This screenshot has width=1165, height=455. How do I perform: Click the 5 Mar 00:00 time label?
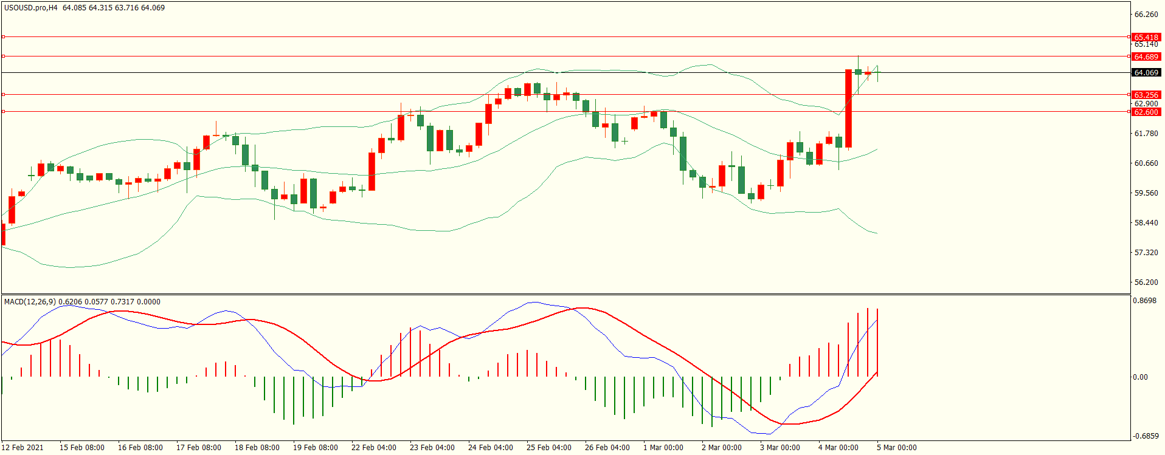point(896,448)
